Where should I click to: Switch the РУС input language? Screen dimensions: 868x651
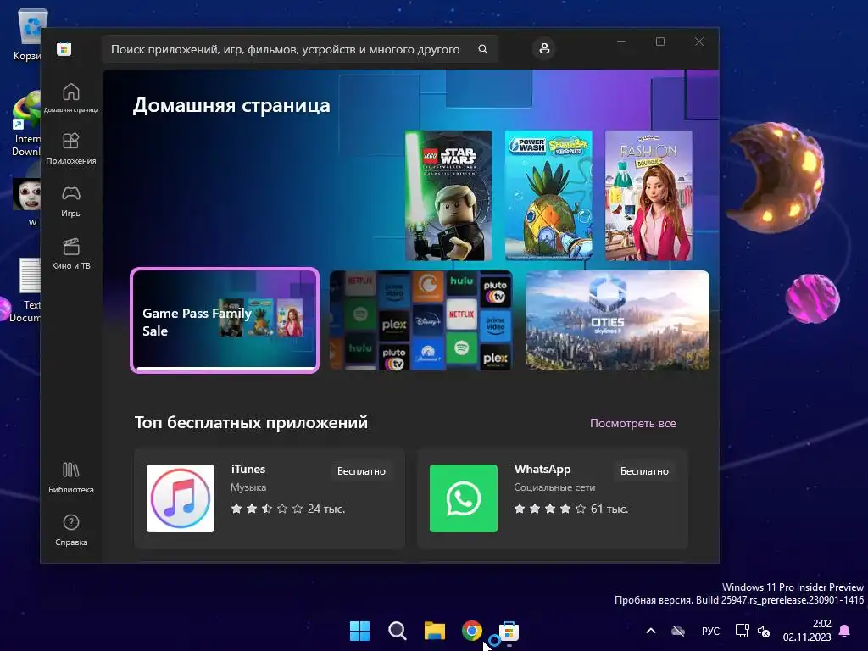[711, 631]
